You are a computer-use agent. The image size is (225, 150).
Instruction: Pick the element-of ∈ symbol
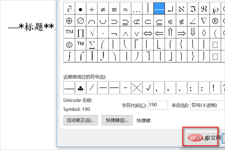[171, 20]
